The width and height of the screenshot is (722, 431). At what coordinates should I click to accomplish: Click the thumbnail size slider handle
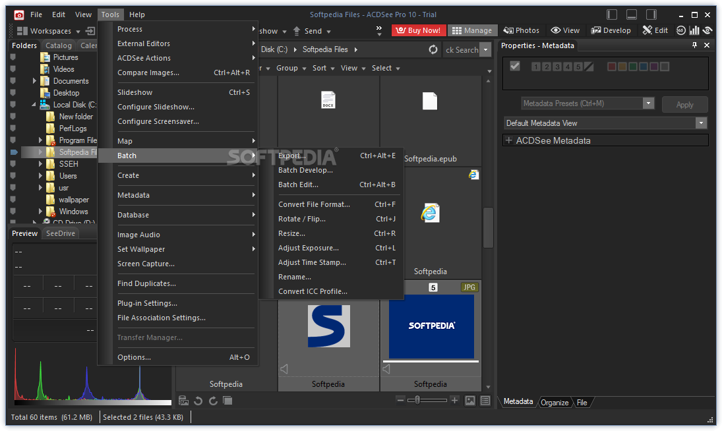(x=417, y=400)
